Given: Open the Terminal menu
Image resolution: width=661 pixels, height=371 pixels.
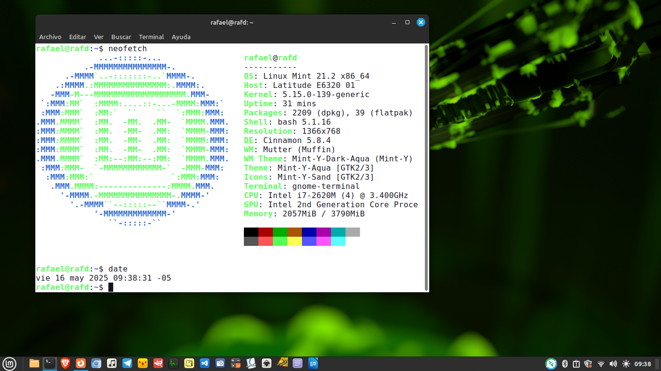Looking at the screenshot, I should tap(151, 37).
